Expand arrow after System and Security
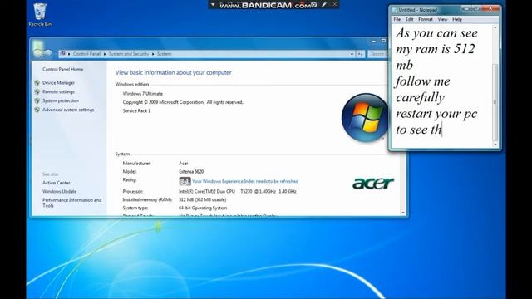Screen dimensions: 532x299 pos(153,54)
